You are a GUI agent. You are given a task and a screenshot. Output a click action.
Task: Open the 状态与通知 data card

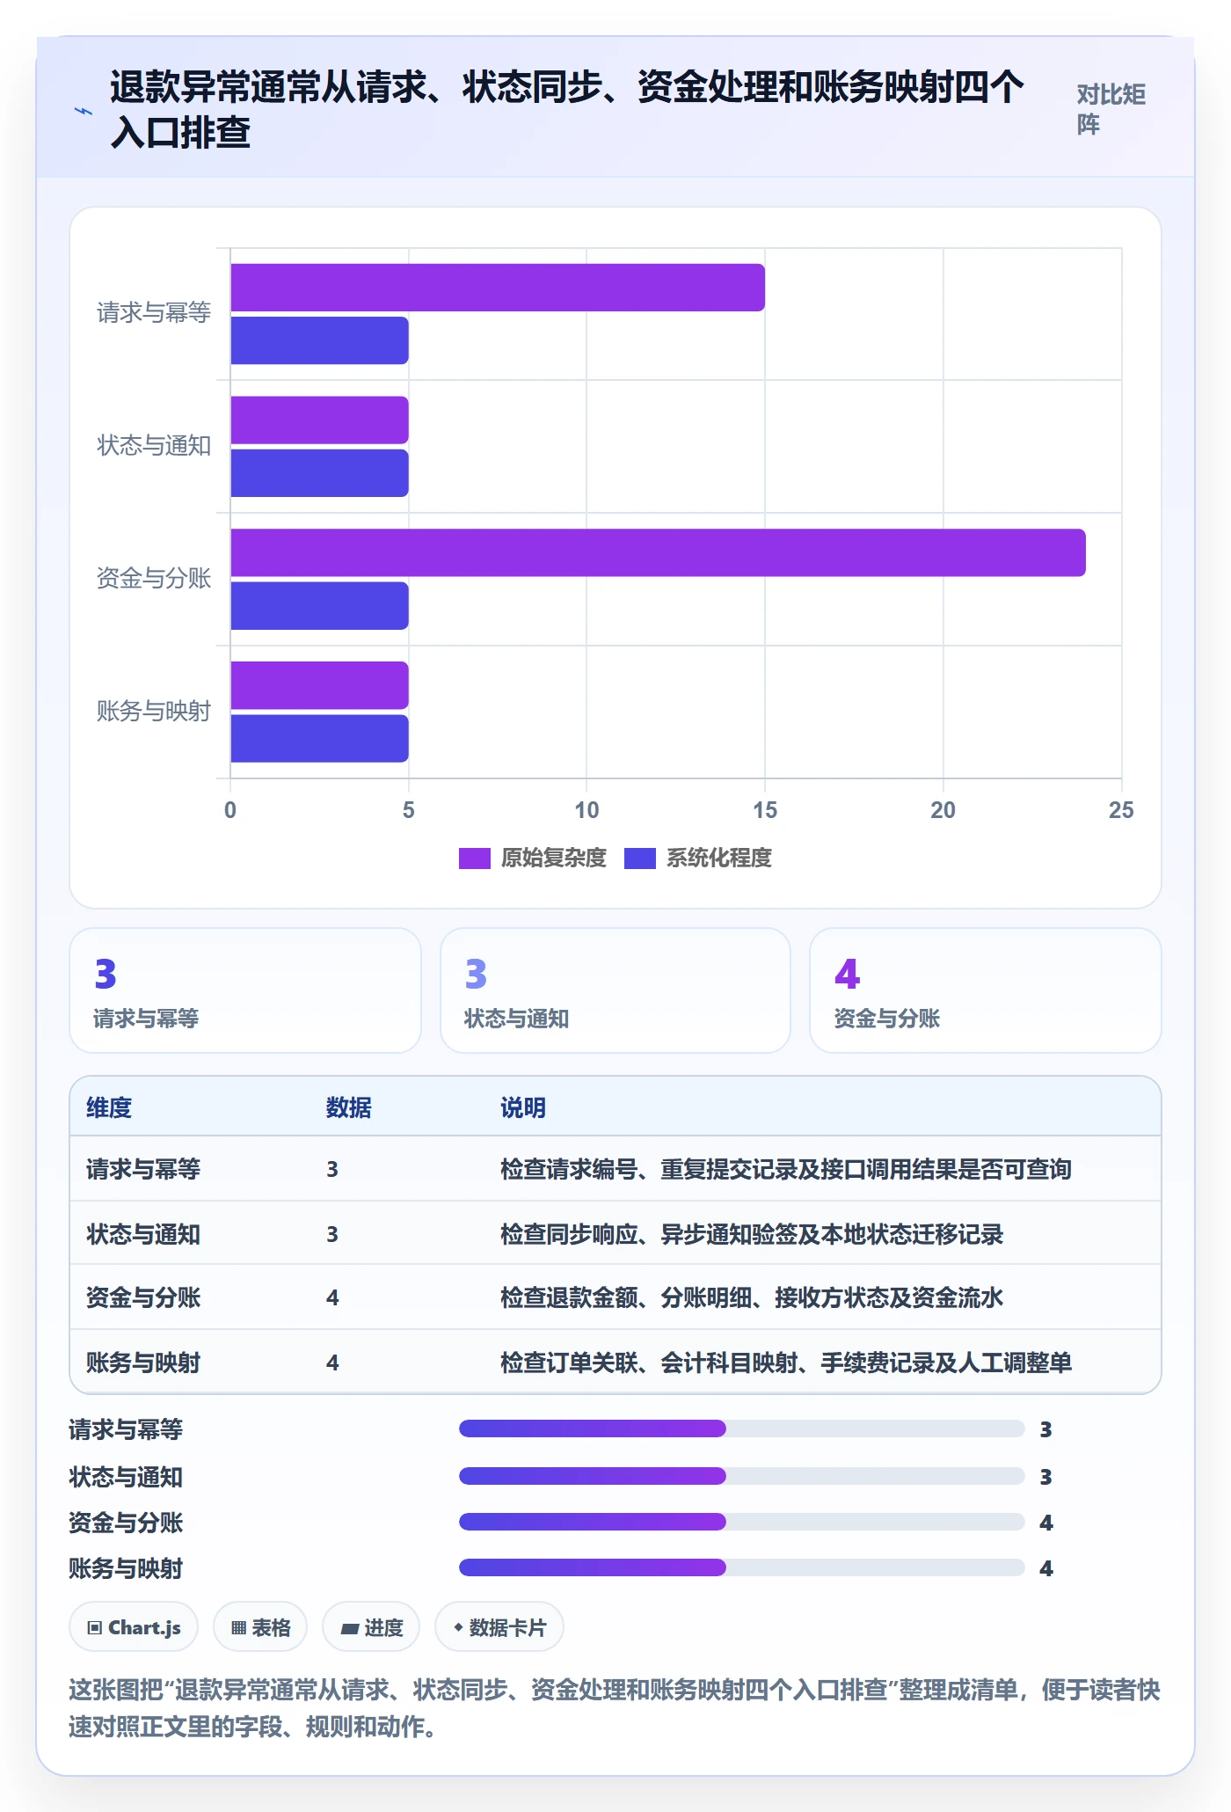(x=615, y=990)
